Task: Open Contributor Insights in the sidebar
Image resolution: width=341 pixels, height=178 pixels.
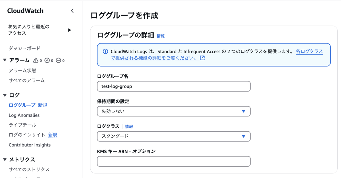Action: pos(30,145)
